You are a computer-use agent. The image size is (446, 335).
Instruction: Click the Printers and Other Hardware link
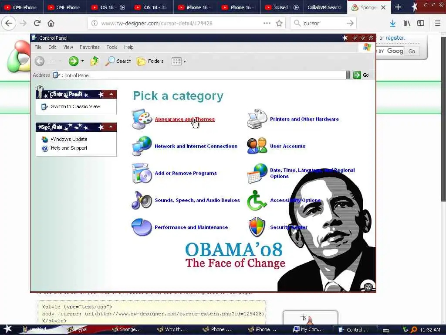[x=304, y=119]
